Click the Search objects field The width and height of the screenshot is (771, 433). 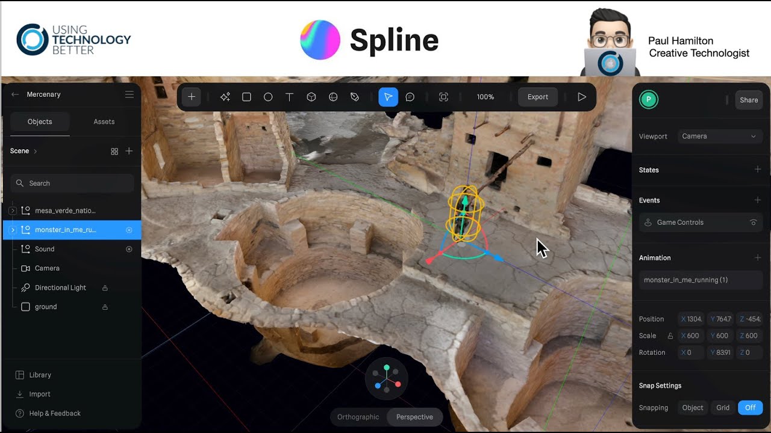point(72,183)
